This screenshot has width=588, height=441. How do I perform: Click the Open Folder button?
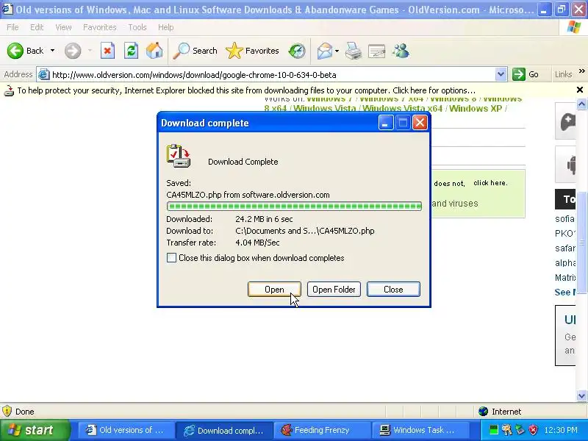(x=334, y=289)
